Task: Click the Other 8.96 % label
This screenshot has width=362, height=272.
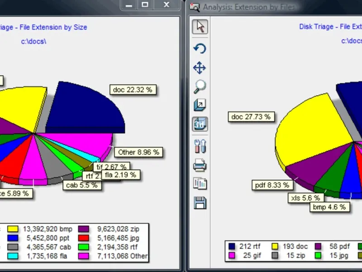Action: [x=138, y=152]
